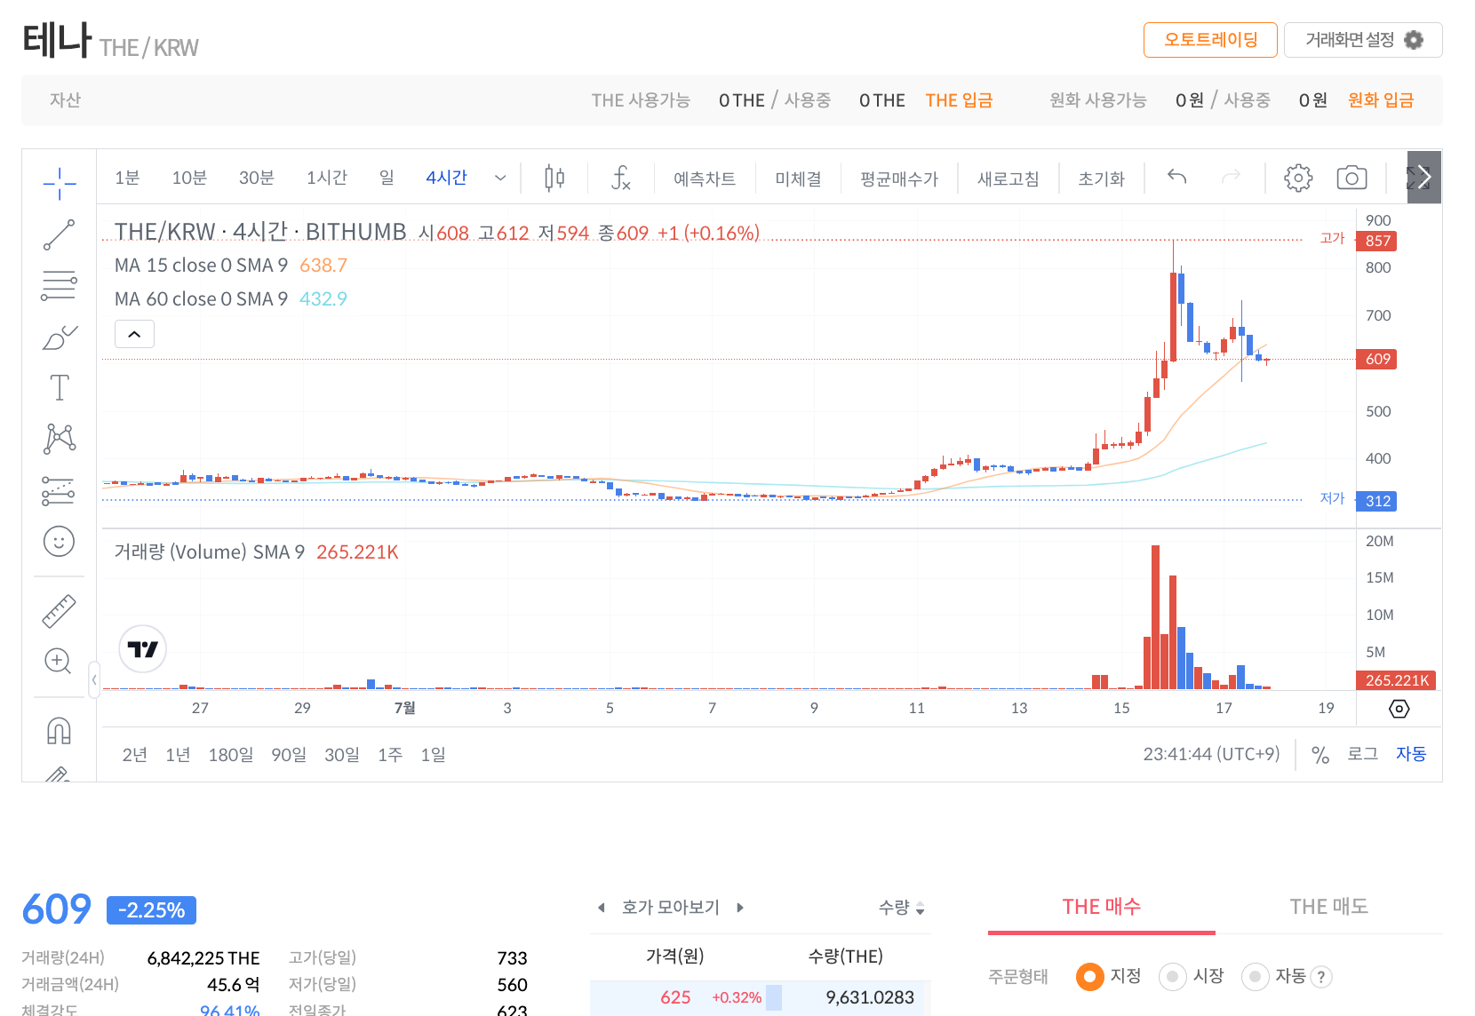Viewport: 1475px width, 1016px height.
Task: Select the brush drawing tool
Action: [x=60, y=337]
